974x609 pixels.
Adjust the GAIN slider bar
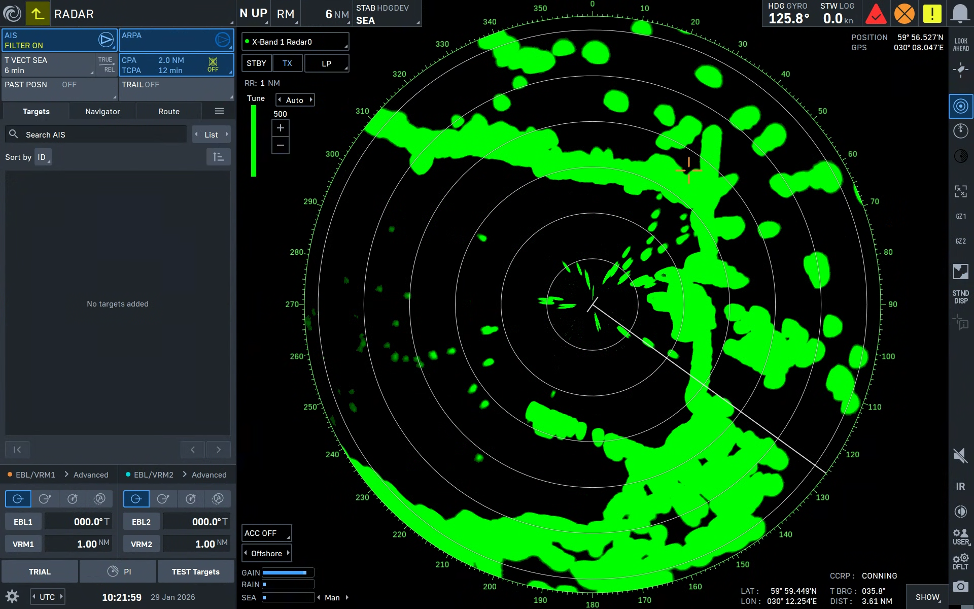[x=288, y=572]
